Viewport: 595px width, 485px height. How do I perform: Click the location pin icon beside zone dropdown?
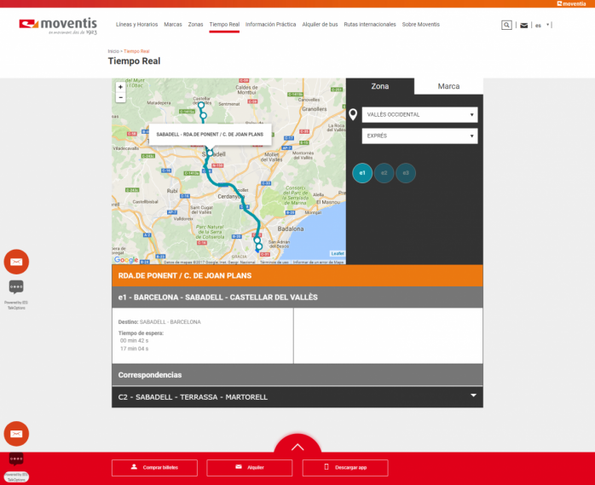coord(353,114)
